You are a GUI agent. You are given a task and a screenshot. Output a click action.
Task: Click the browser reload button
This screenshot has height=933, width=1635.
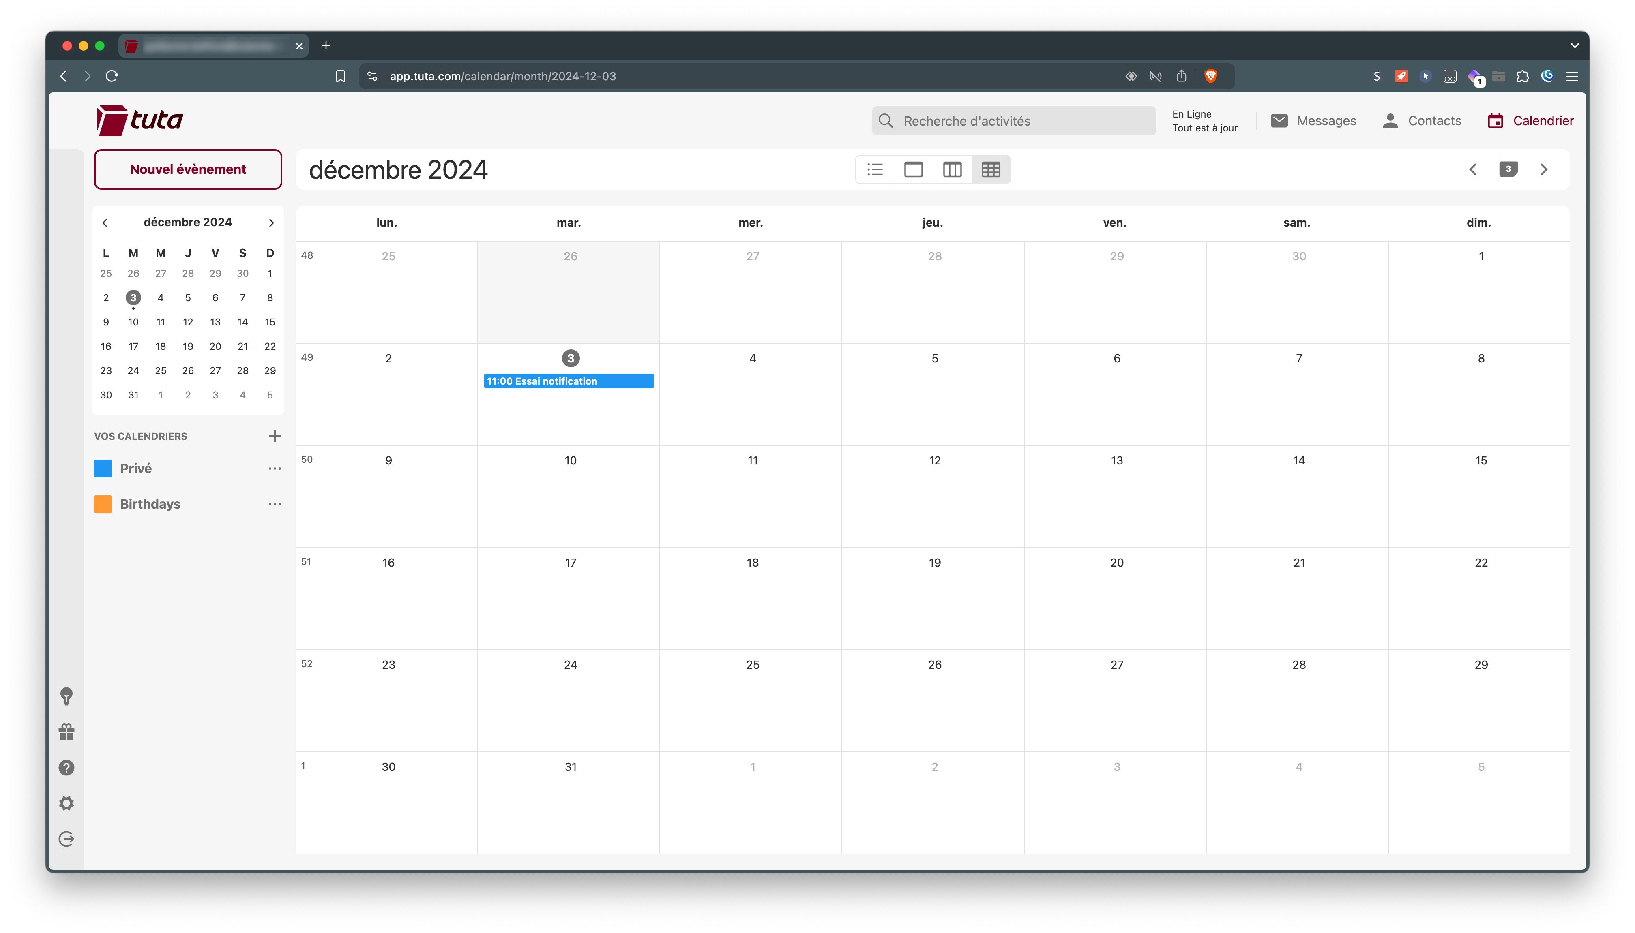click(x=112, y=76)
